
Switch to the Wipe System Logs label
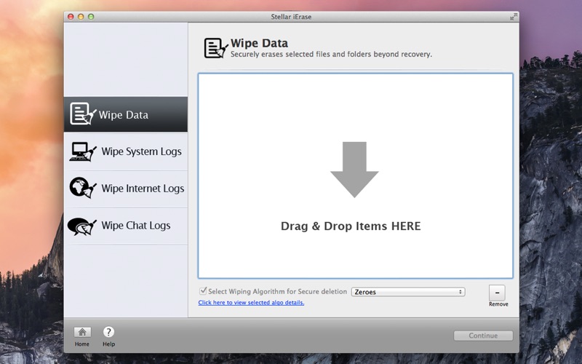(x=141, y=151)
